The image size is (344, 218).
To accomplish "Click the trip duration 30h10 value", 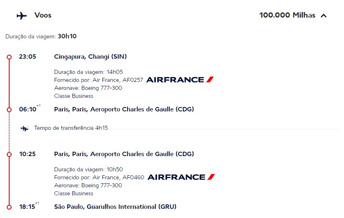I will [67, 36].
